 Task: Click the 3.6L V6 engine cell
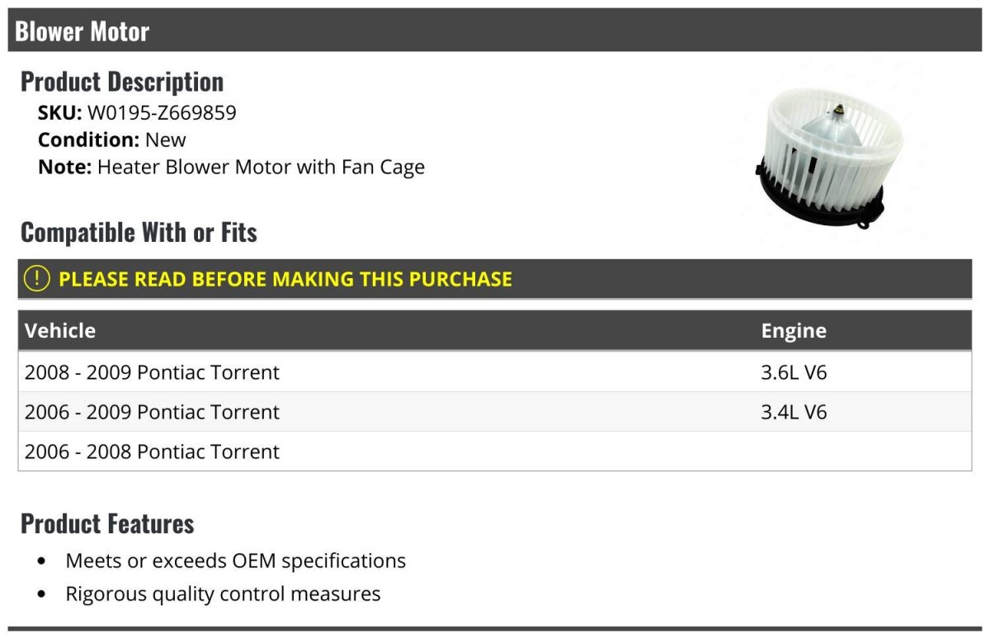[x=794, y=372]
